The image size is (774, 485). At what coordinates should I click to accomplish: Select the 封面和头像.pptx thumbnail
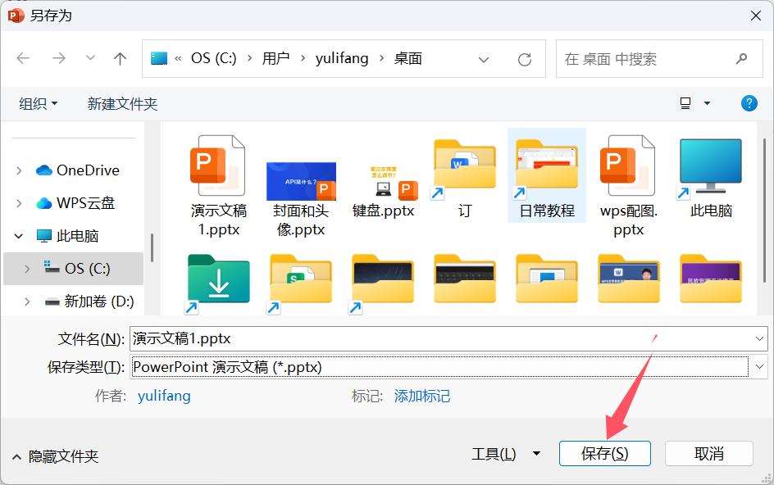301,181
